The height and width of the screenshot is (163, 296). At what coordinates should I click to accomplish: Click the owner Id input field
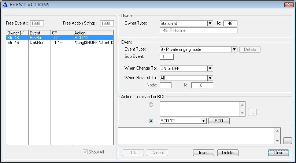[x=230, y=23]
